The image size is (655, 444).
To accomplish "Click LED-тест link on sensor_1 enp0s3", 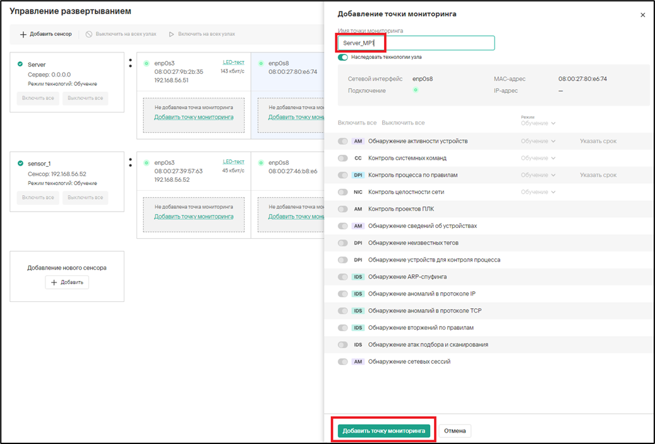I will (x=234, y=162).
